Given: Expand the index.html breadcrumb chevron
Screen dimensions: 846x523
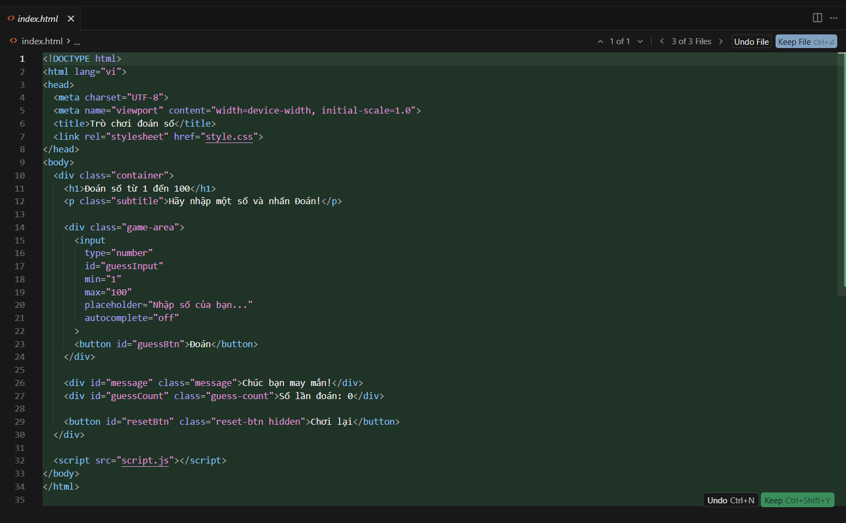Looking at the screenshot, I should [68, 41].
